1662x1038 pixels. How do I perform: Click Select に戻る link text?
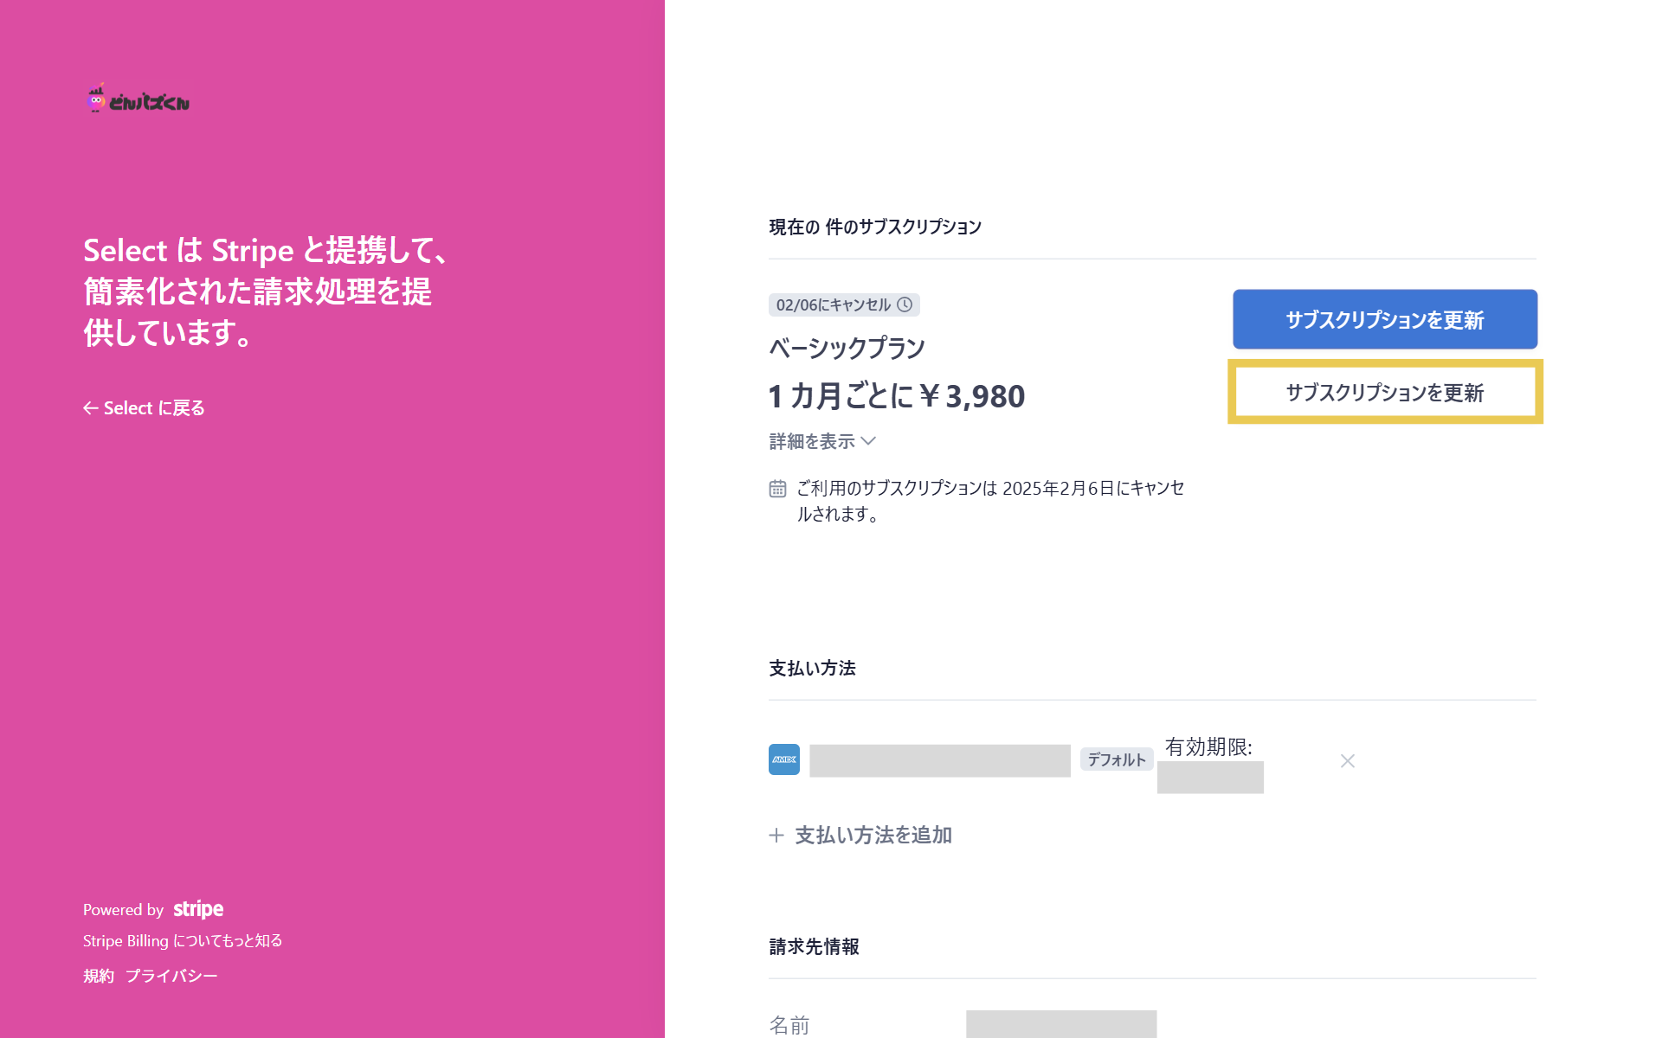(154, 408)
